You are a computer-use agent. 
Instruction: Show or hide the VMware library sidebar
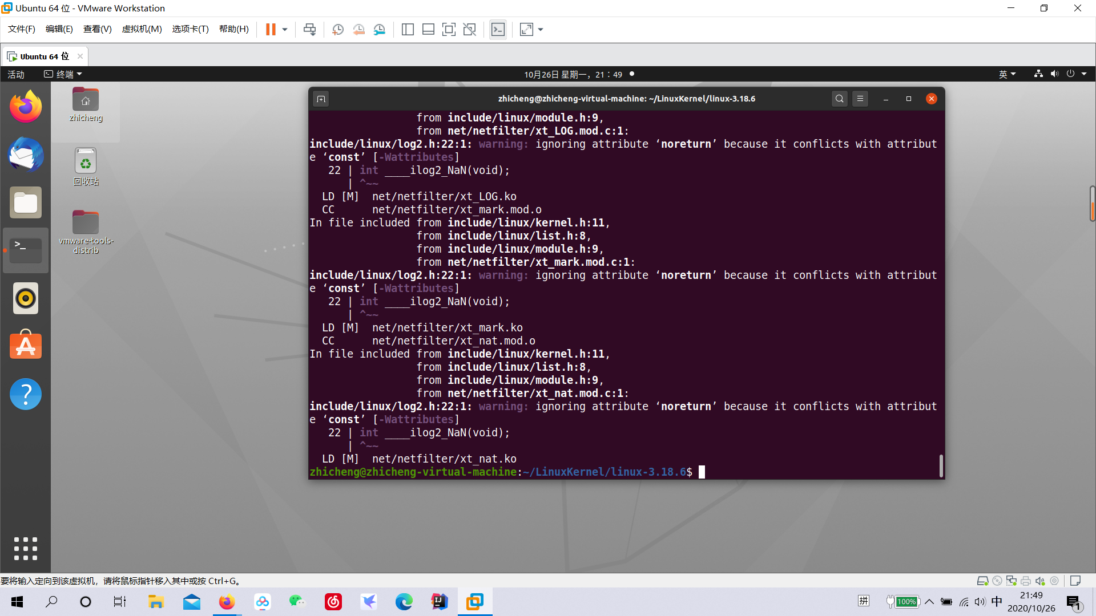click(x=408, y=29)
